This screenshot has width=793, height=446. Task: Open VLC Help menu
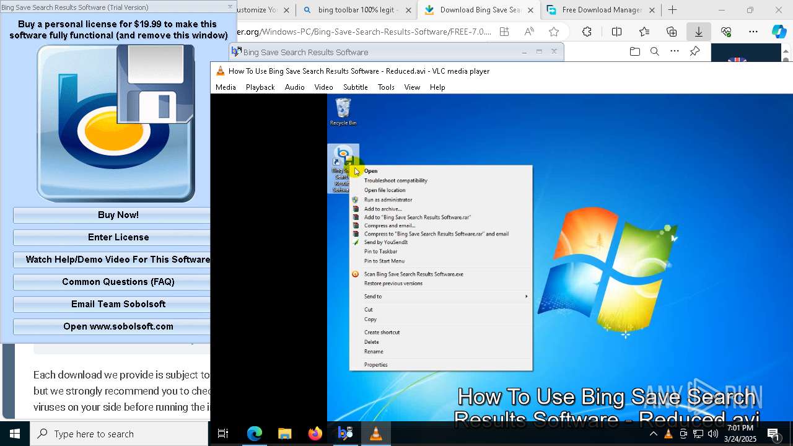click(437, 87)
